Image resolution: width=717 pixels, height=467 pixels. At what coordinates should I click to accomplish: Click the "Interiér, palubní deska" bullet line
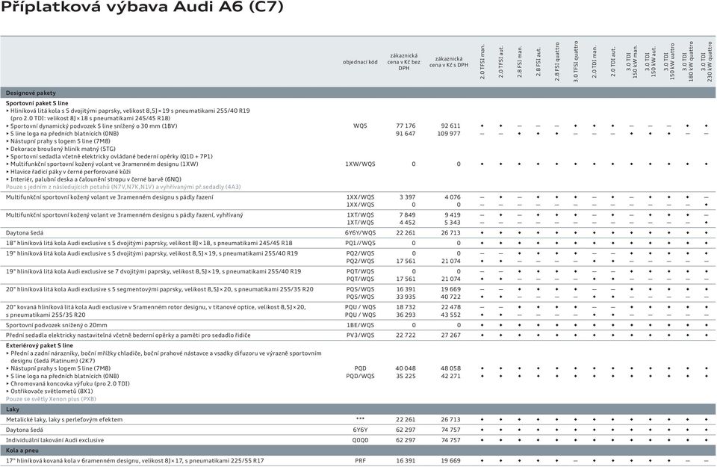coord(94,179)
